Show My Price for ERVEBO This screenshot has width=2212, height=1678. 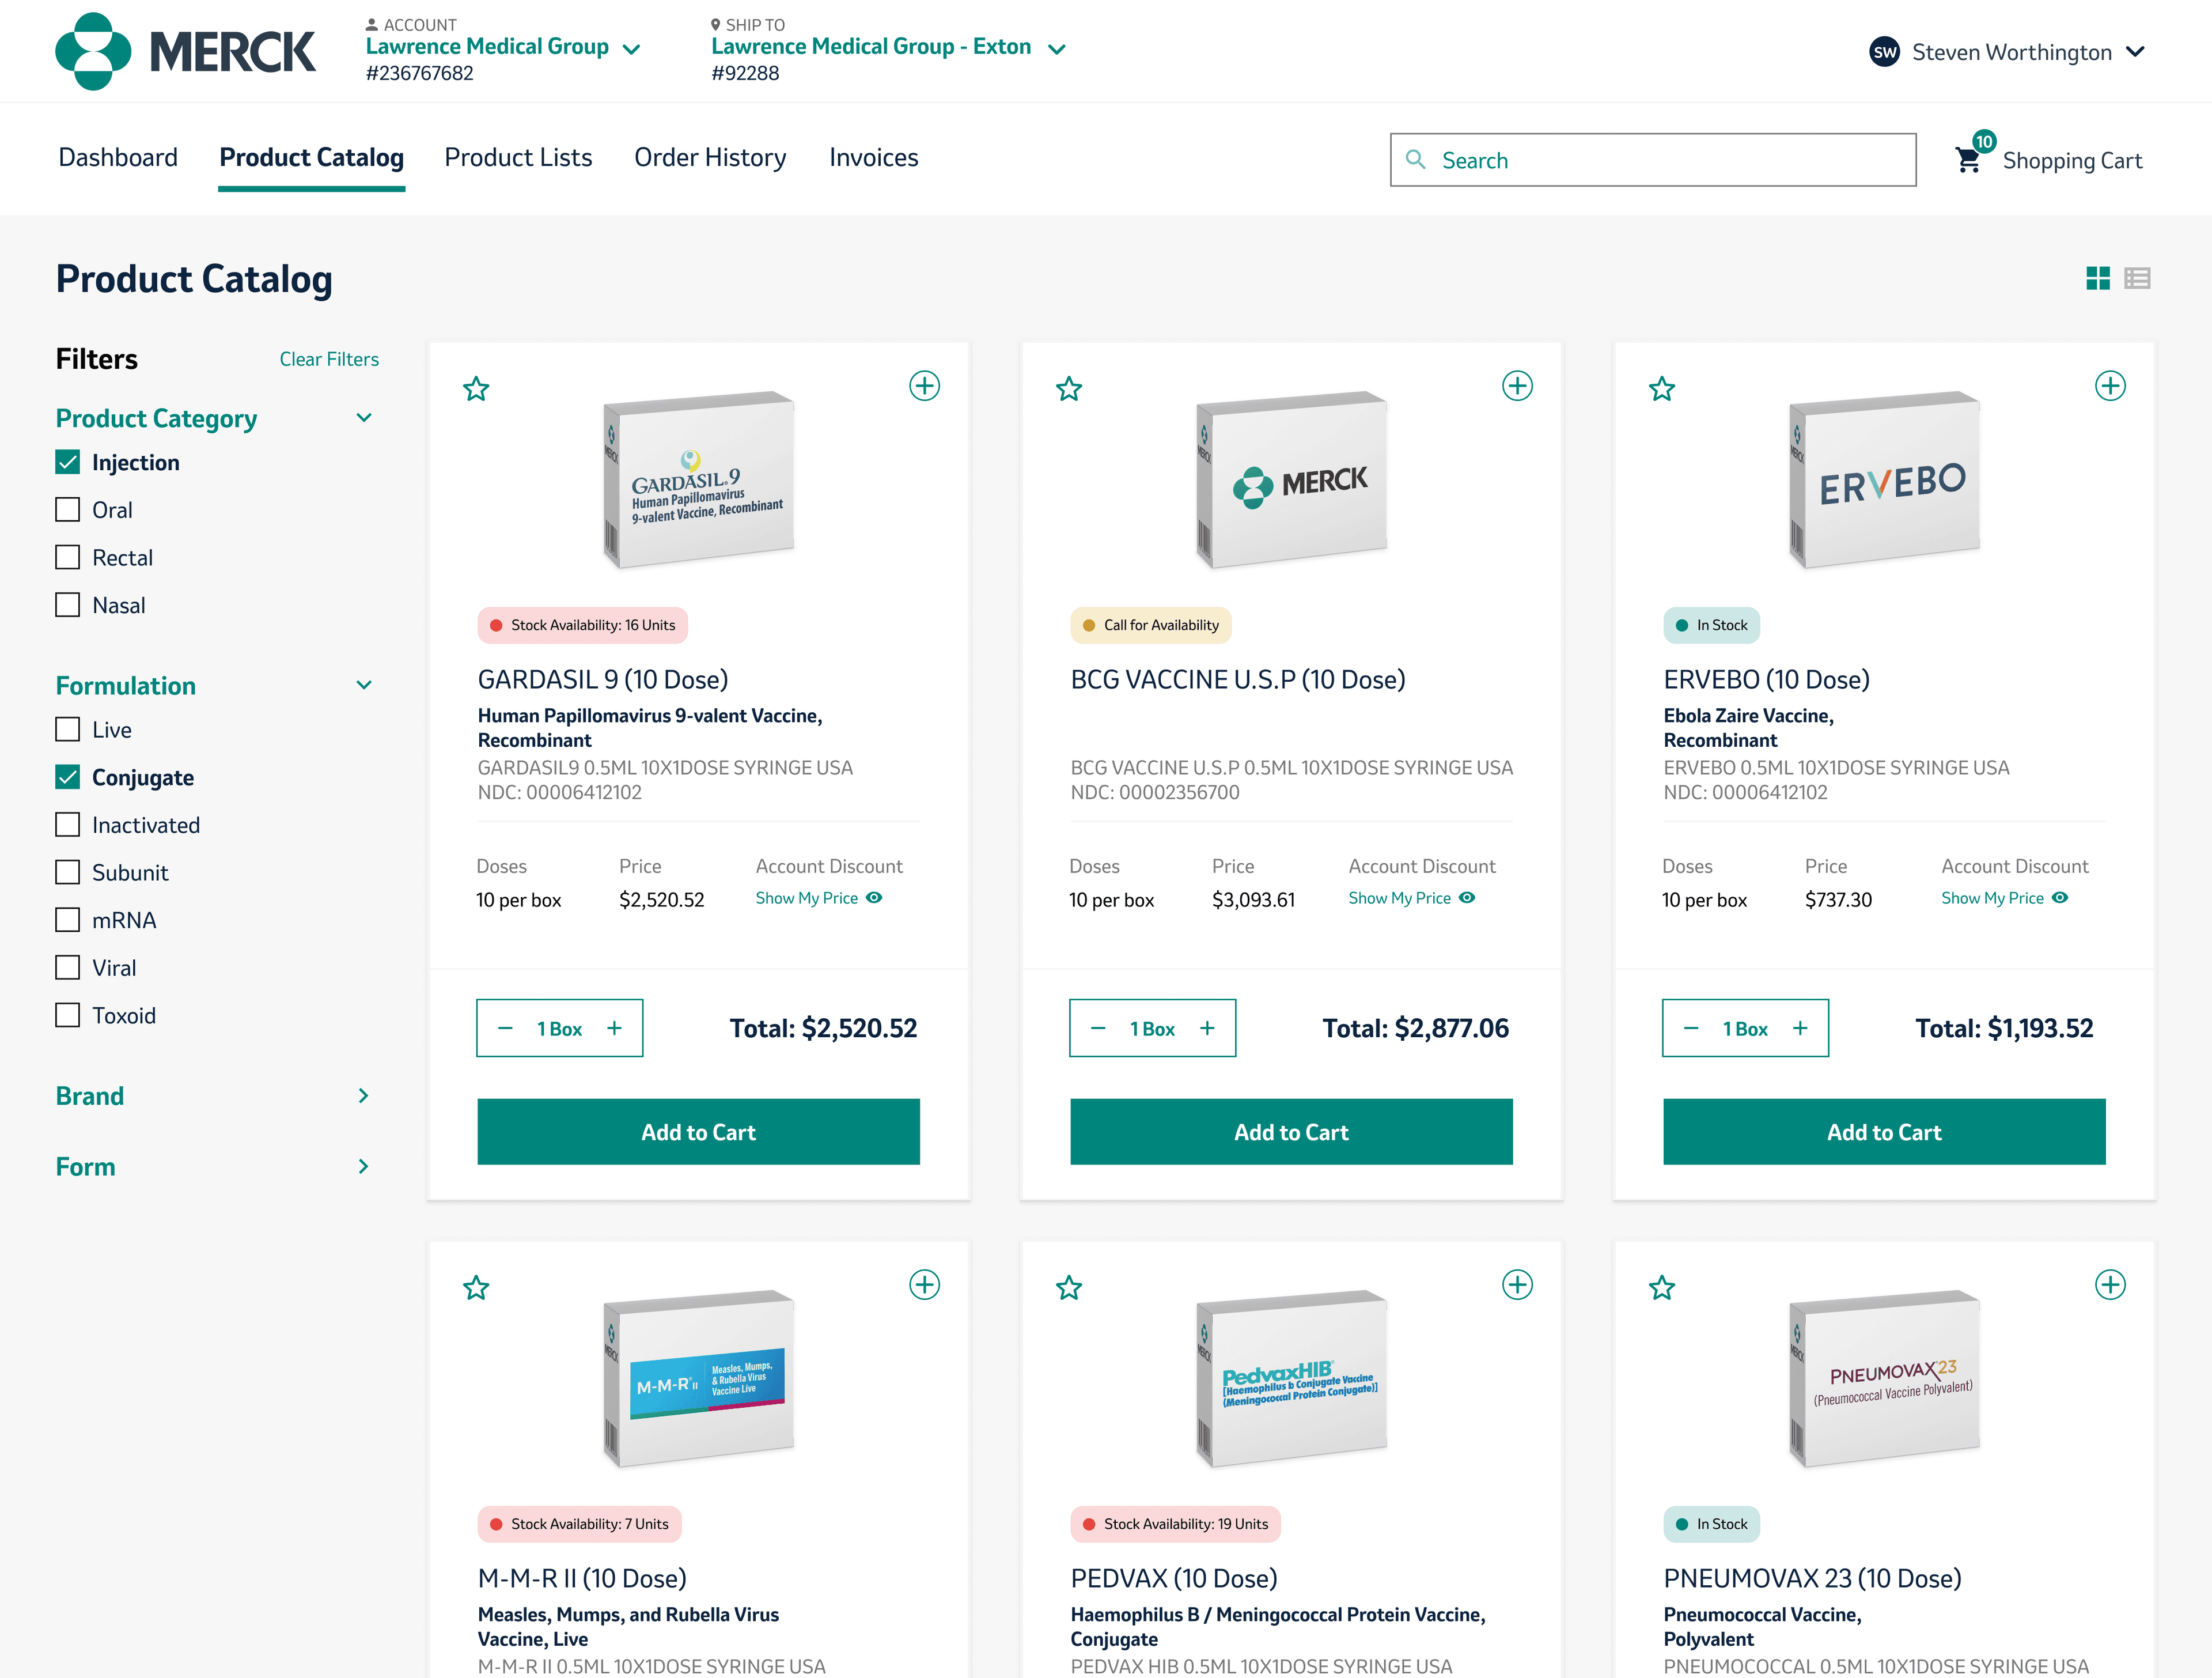pyautogui.click(x=2005, y=898)
